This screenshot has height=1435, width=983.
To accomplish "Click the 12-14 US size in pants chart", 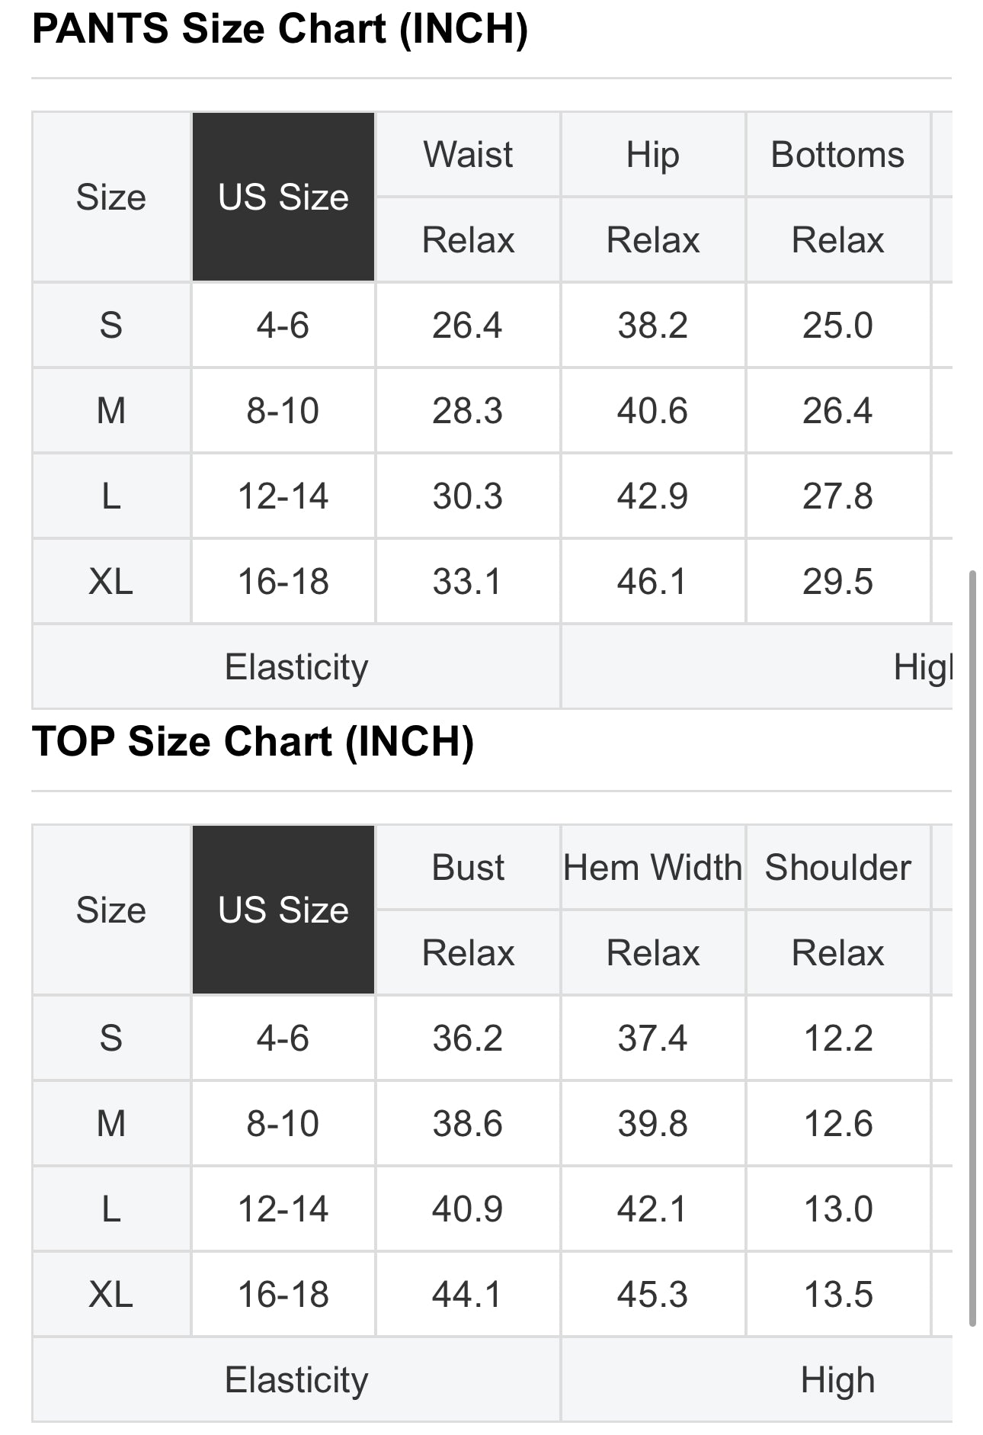I will tap(283, 496).
